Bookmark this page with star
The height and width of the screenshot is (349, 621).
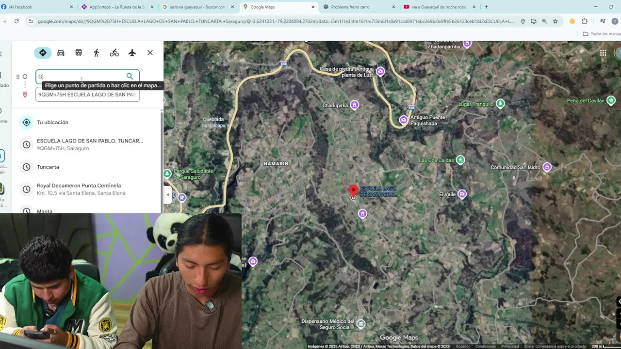[x=556, y=21]
